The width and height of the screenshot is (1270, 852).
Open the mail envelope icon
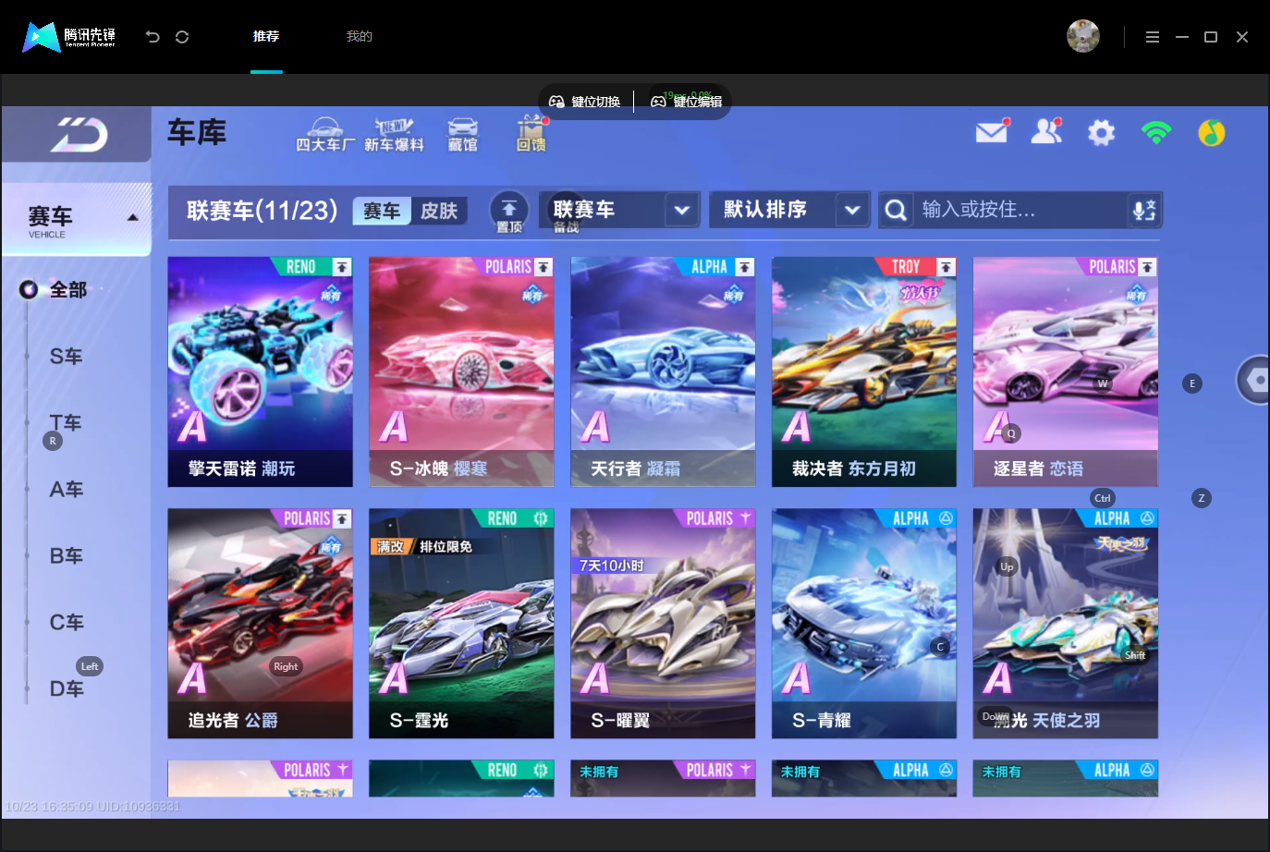pyautogui.click(x=992, y=132)
